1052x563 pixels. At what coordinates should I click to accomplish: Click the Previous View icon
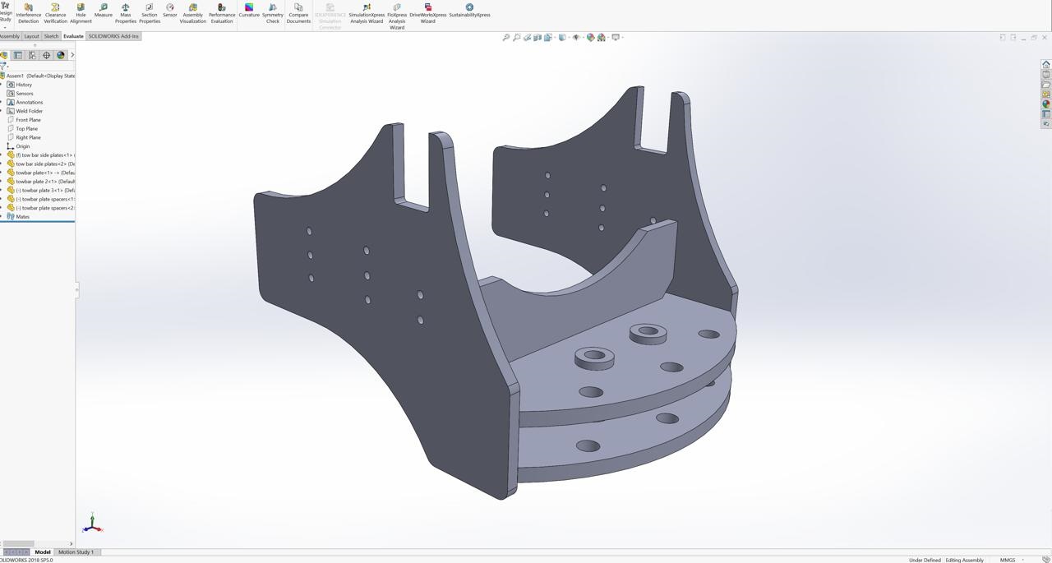coord(527,37)
